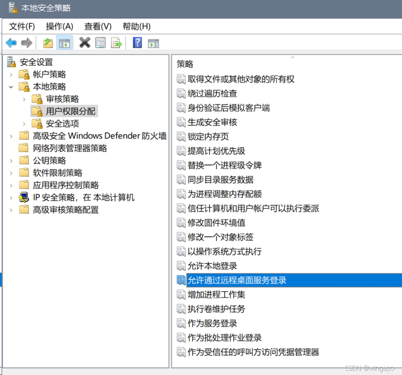Click the icon beside 锁定内存页
Viewport: 402px width, 375px height.
(181, 136)
